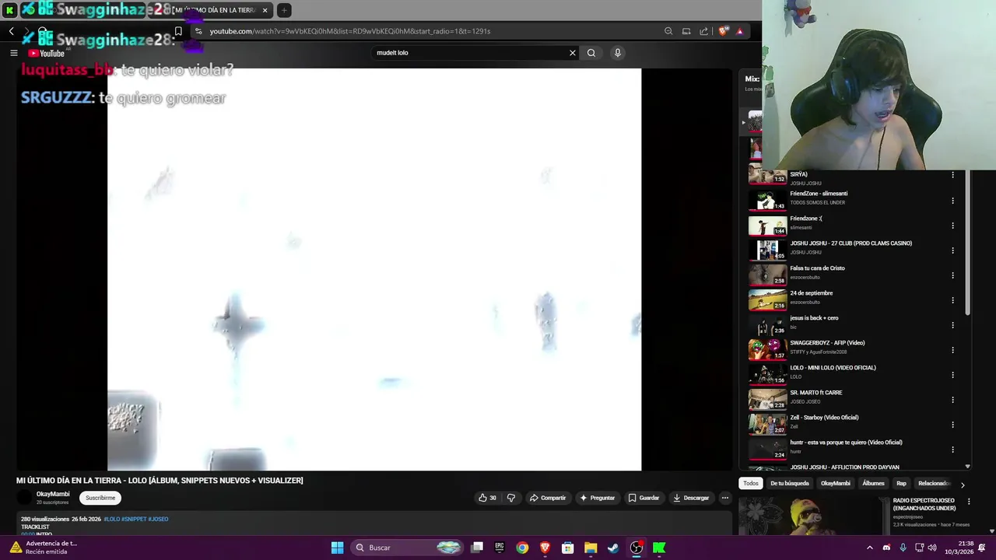
Task: Open Compartir share dialog
Action: point(548,498)
